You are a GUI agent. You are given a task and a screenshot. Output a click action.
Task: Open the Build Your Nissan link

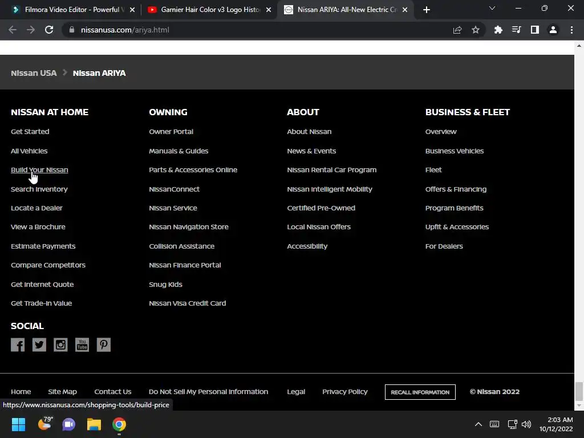point(39,170)
